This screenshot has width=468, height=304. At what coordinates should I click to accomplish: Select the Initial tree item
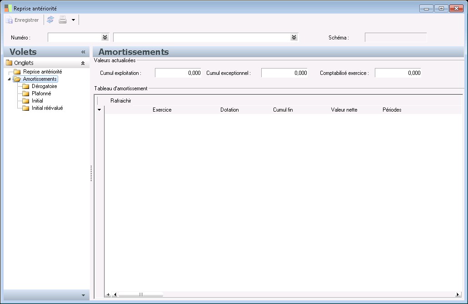37,101
